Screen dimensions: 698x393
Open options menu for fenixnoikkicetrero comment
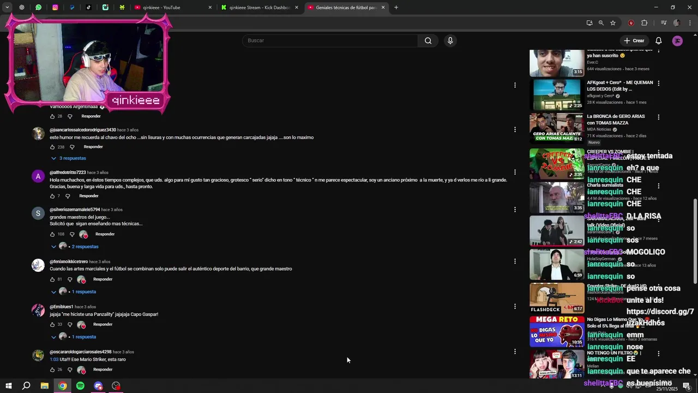pyautogui.click(x=515, y=261)
